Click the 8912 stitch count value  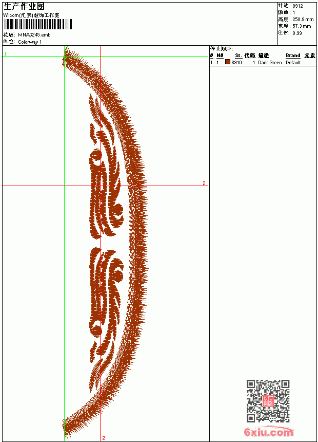pos(297,6)
